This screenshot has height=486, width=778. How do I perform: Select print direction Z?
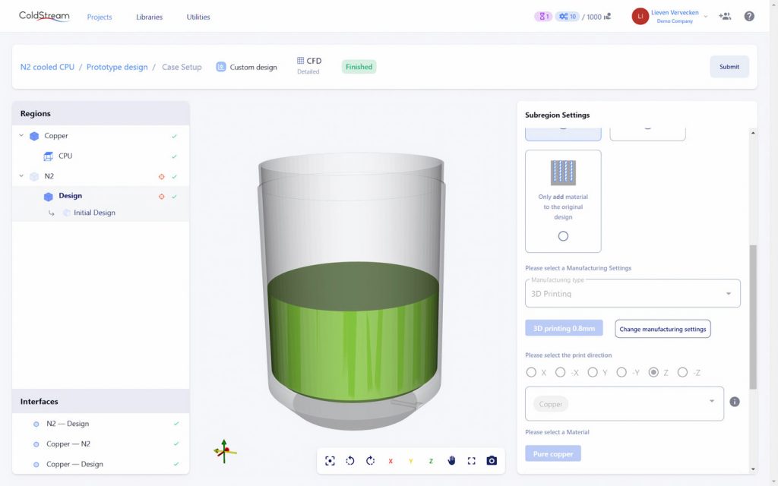pyautogui.click(x=653, y=372)
